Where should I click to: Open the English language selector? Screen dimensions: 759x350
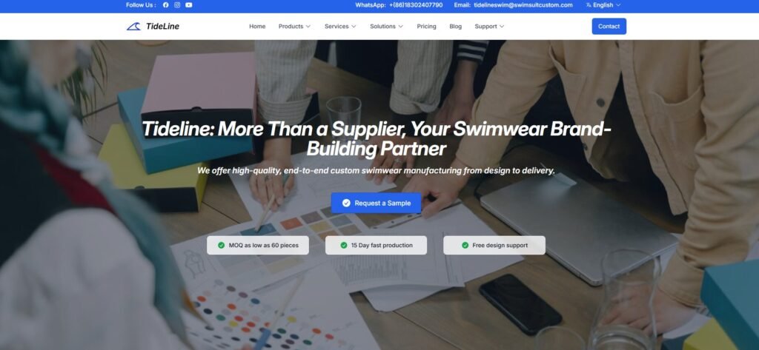[x=603, y=5]
